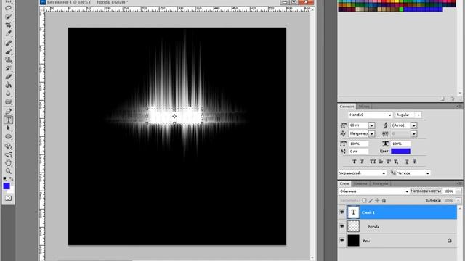Reset to default black and white colors
This screenshot has width=465, height=261.
(x=5, y=179)
